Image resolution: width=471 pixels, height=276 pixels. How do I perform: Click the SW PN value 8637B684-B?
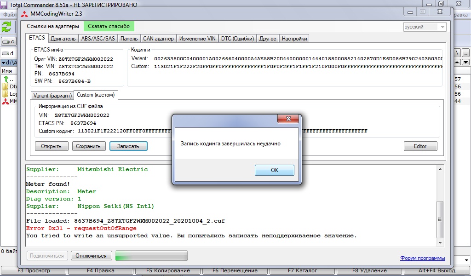75,81
